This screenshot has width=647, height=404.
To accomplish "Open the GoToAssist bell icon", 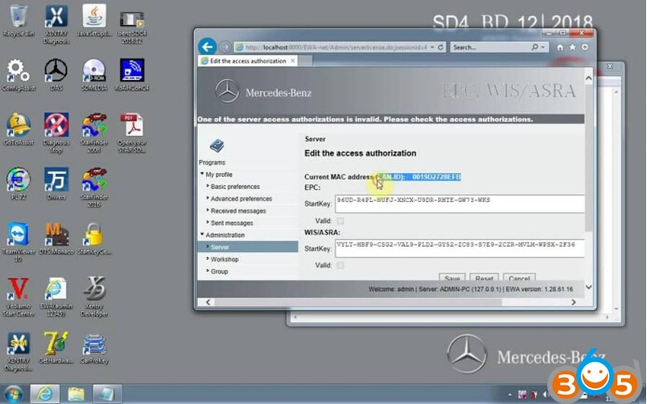I will coord(18,129).
